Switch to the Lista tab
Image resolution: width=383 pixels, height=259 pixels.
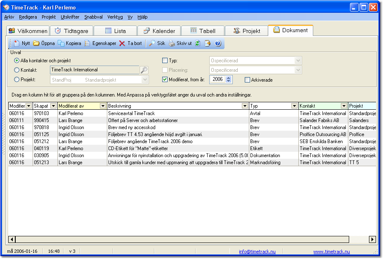click(x=115, y=31)
